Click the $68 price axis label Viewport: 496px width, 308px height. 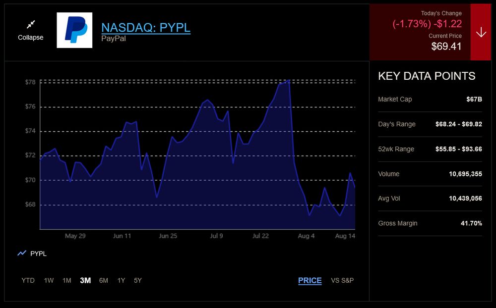point(30,205)
